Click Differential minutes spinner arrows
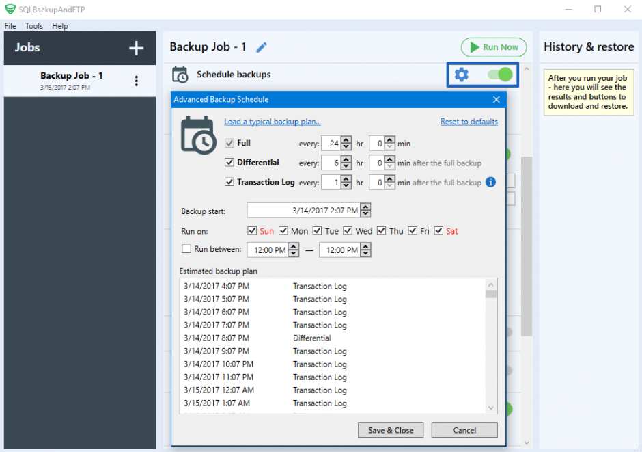This screenshot has width=642, height=452. click(390, 163)
